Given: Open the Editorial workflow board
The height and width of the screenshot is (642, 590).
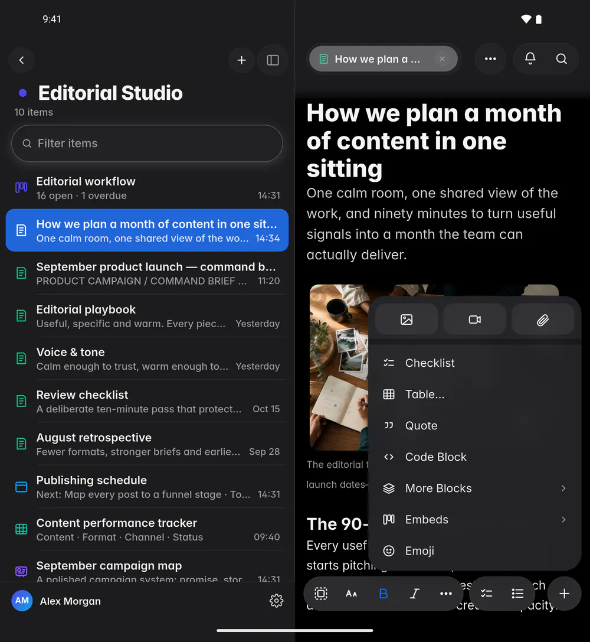Looking at the screenshot, I should [x=147, y=188].
